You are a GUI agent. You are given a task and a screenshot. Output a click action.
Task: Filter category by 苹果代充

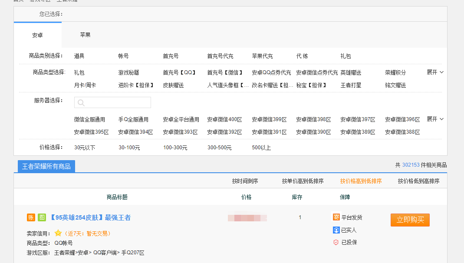pyautogui.click(x=262, y=56)
